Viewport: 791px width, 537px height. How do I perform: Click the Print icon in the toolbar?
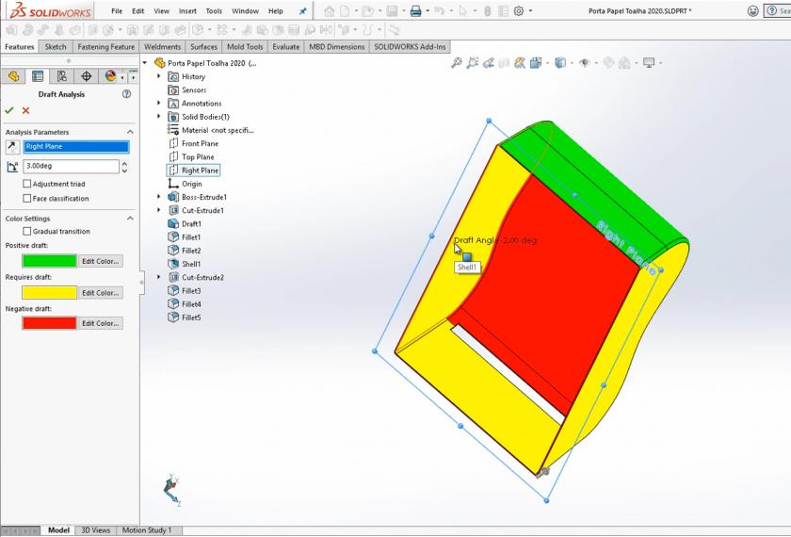click(415, 11)
